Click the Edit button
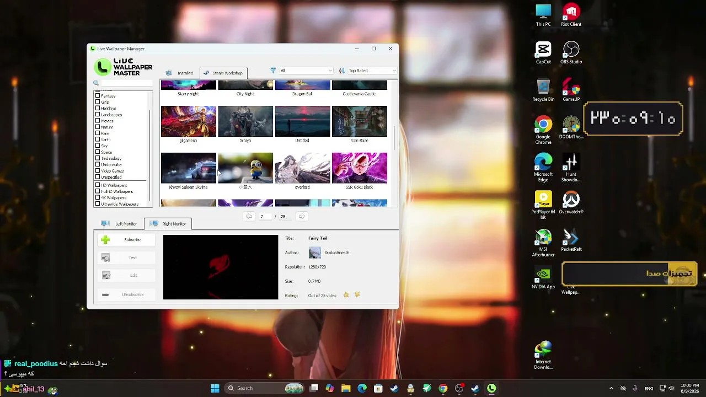 coord(127,275)
